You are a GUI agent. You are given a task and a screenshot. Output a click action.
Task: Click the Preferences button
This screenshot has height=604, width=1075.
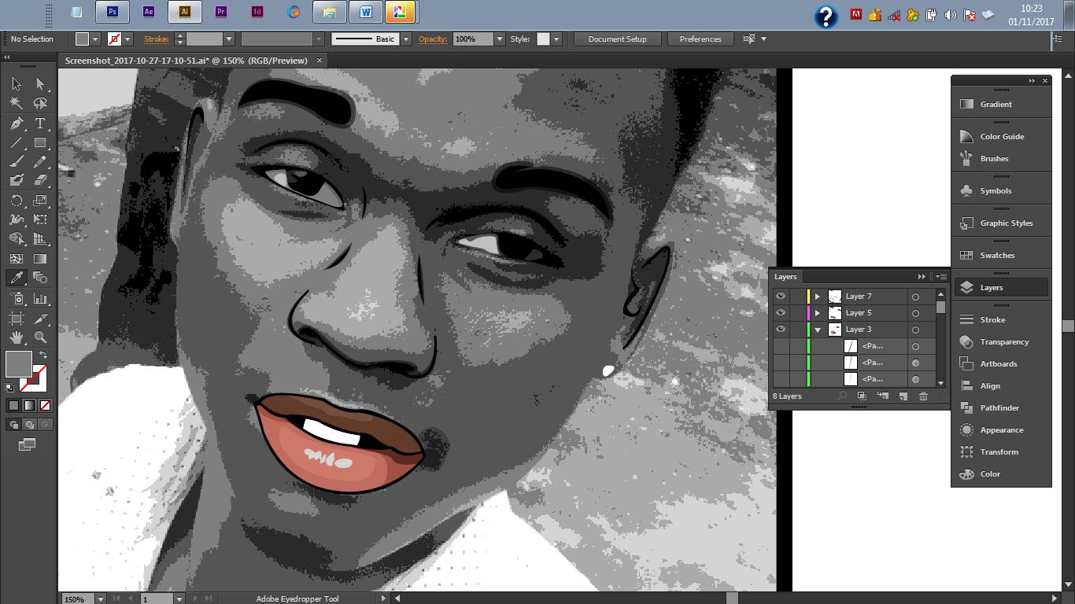pos(700,39)
